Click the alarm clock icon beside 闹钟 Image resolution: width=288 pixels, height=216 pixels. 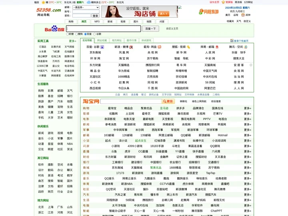coord(243,15)
